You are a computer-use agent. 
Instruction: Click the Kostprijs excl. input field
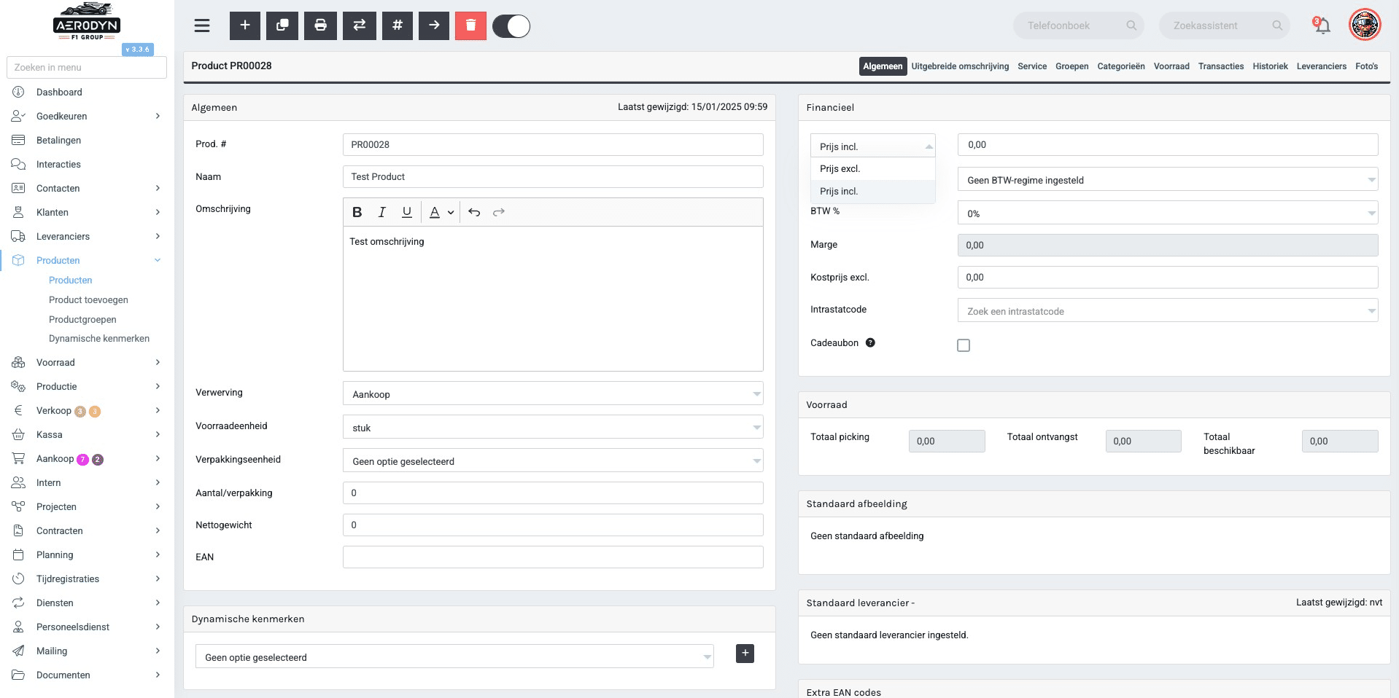click(x=1168, y=277)
